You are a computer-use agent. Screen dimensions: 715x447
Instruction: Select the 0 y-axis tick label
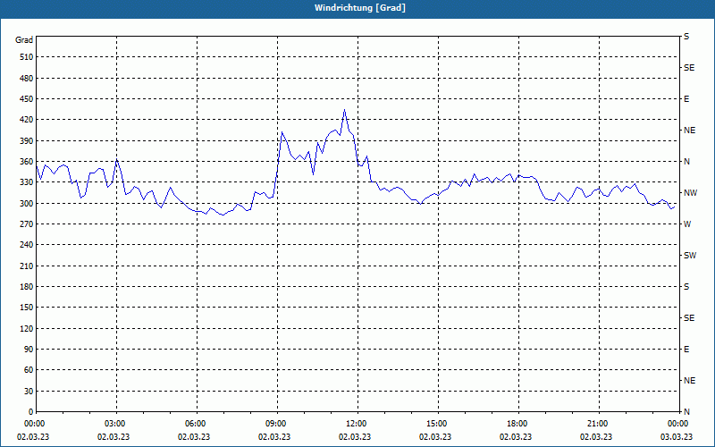31,412
